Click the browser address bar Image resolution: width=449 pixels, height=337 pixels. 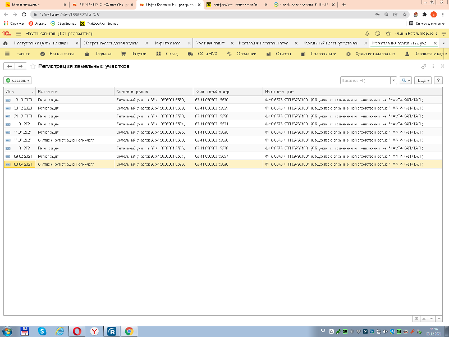(x=200, y=15)
